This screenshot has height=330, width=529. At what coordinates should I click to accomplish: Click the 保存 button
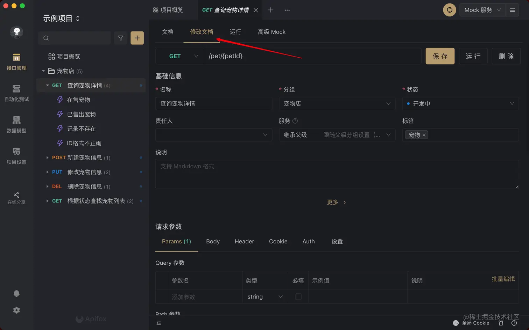point(440,56)
